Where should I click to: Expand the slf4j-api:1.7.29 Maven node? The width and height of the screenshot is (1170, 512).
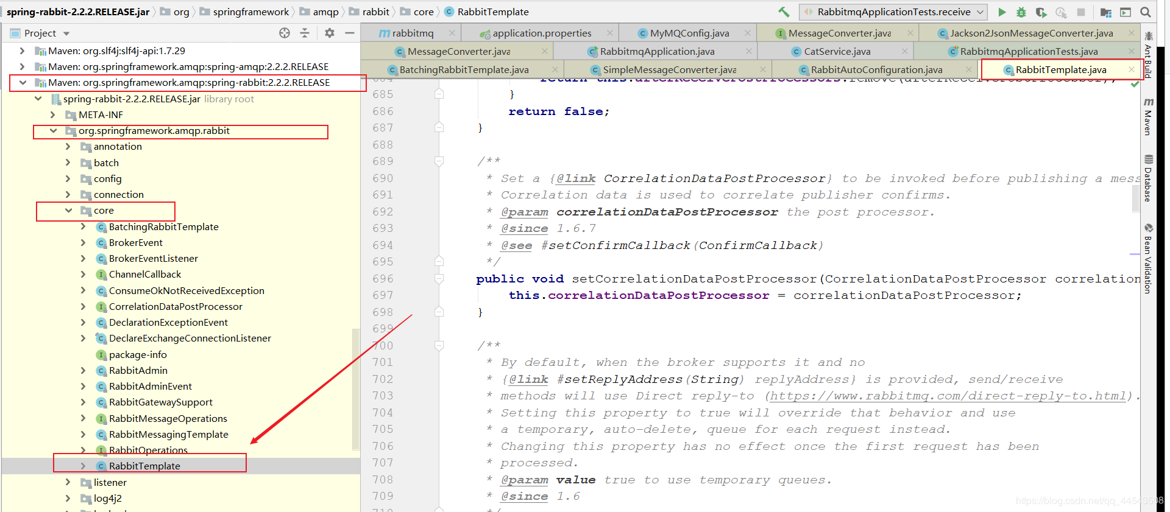pos(23,51)
